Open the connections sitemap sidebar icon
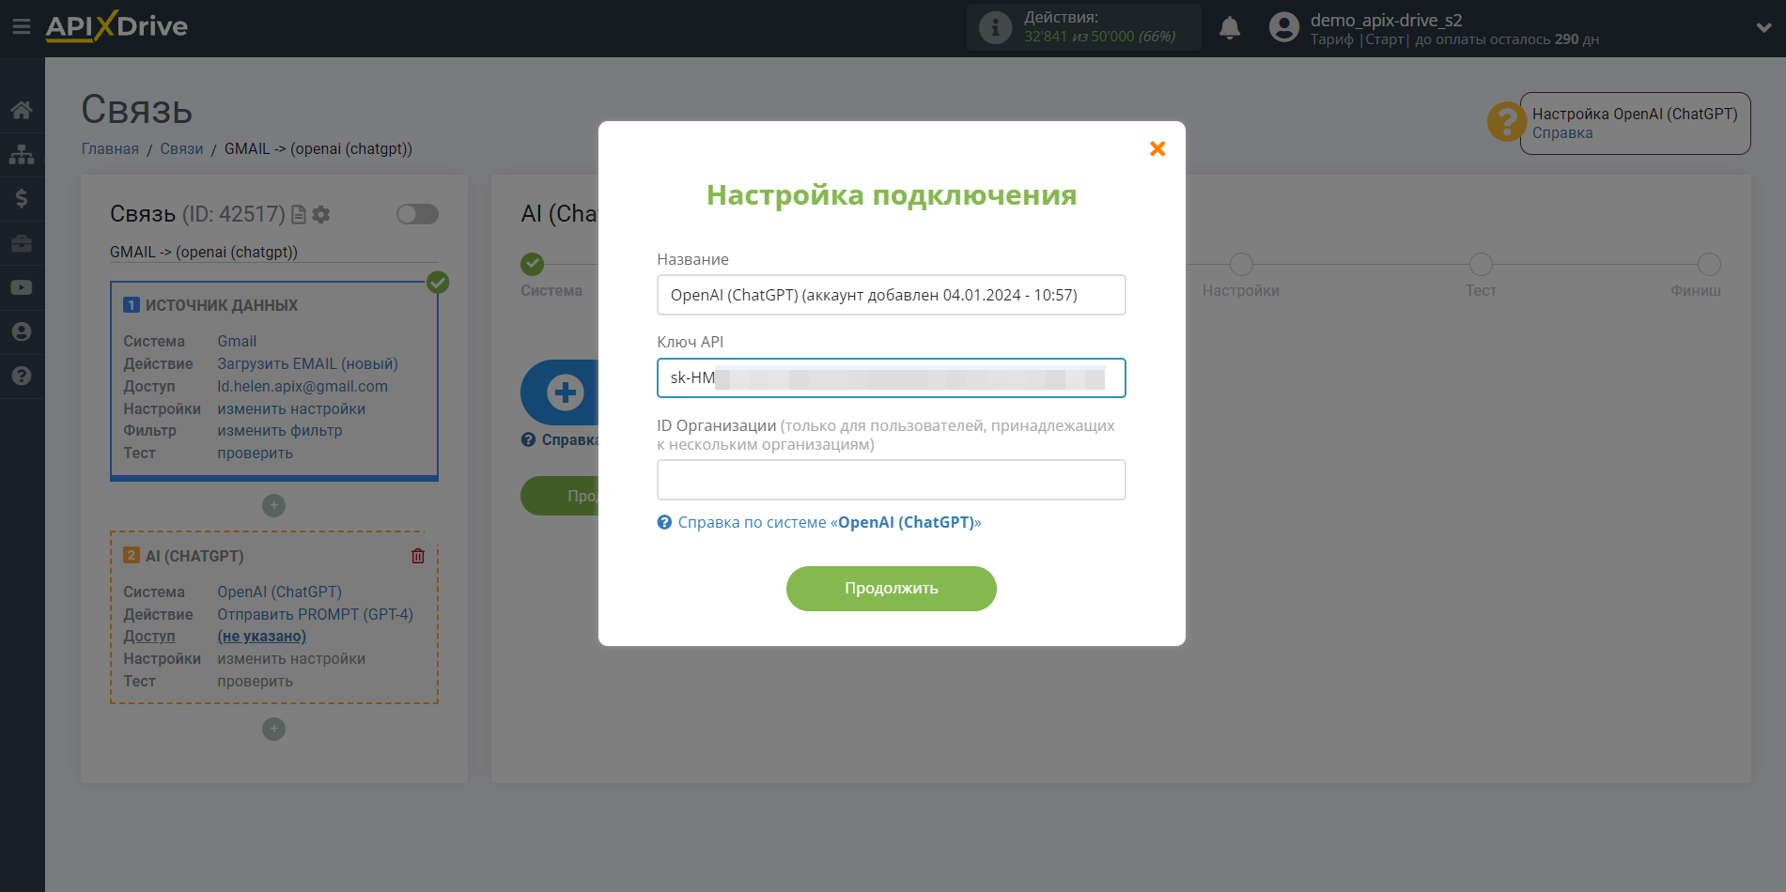Viewport: 1786px width, 892px height. (x=22, y=154)
